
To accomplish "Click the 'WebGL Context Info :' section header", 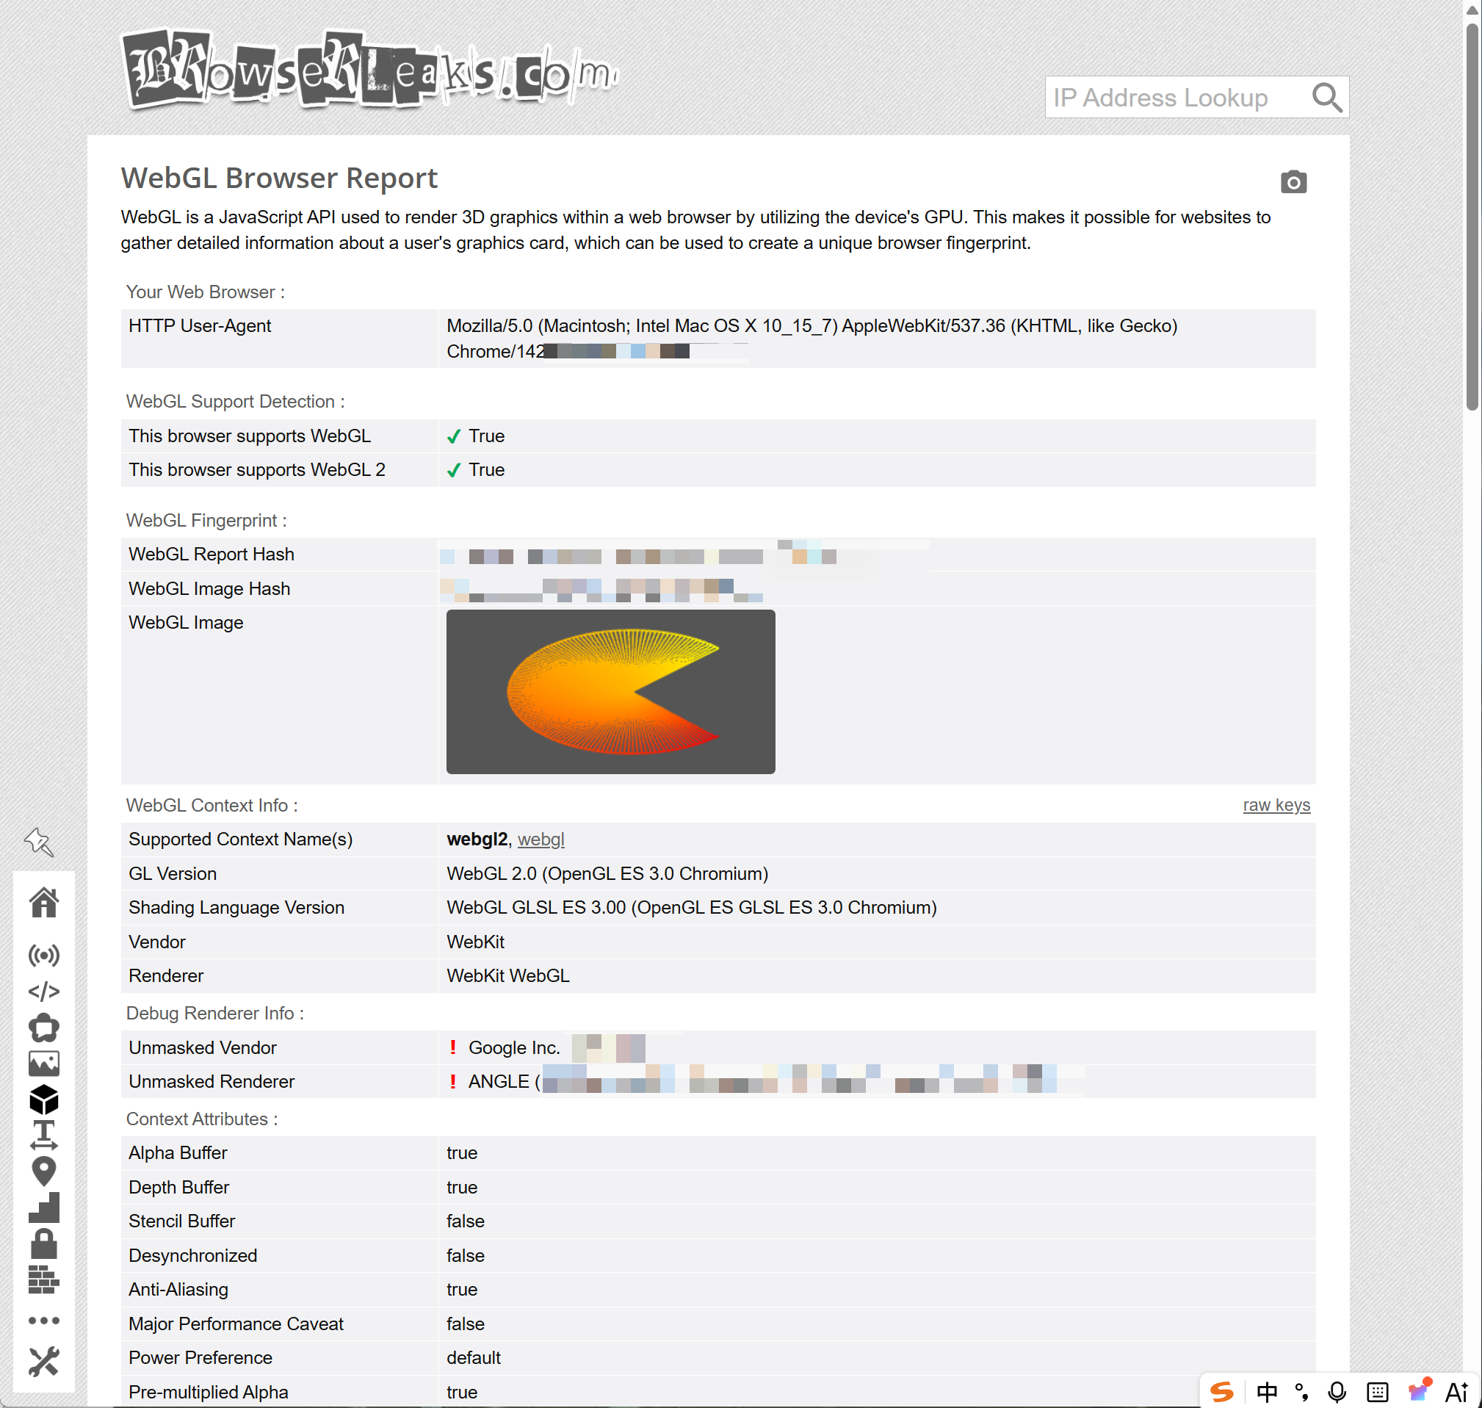I will click(212, 805).
